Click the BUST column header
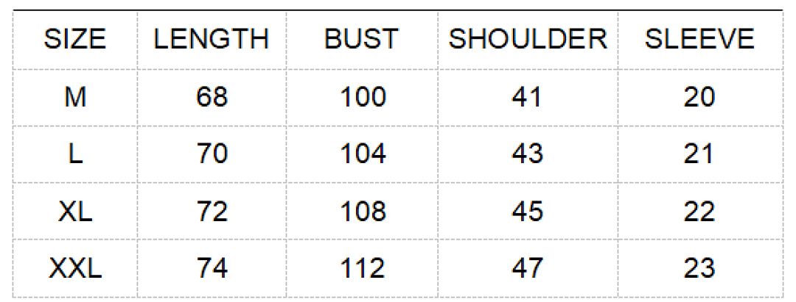The width and height of the screenshot is (796, 302). click(362, 40)
